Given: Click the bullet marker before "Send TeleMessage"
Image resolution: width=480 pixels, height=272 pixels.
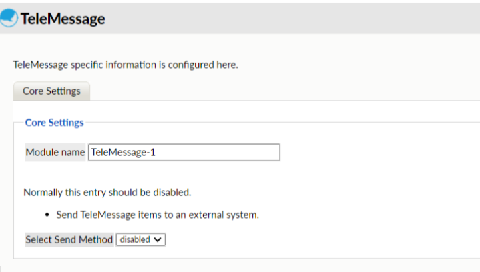Looking at the screenshot, I should (48, 215).
